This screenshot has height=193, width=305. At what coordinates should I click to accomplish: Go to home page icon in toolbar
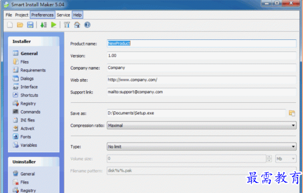[77, 25]
